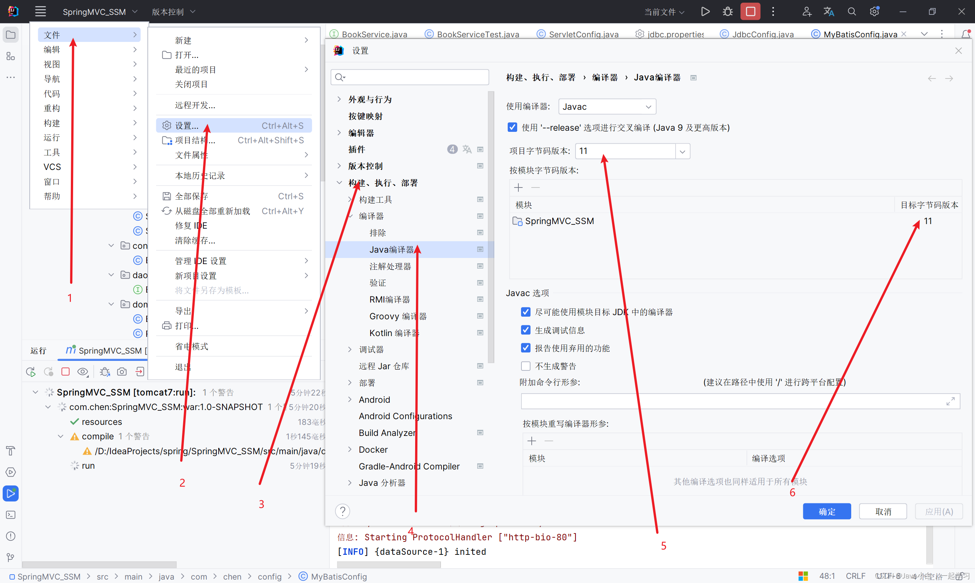Open the 编辑 menu
Image resolution: width=975 pixels, height=583 pixels.
coord(90,50)
